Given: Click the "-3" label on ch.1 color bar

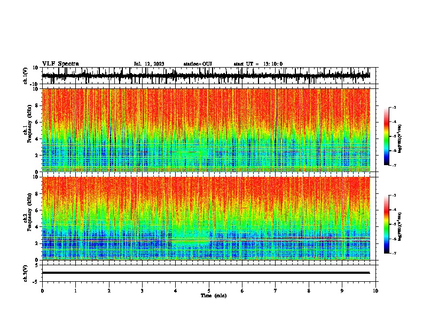Looking at the screenshot, I should coord(394,108).
